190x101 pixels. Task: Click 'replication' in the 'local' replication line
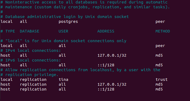point(33,80)
